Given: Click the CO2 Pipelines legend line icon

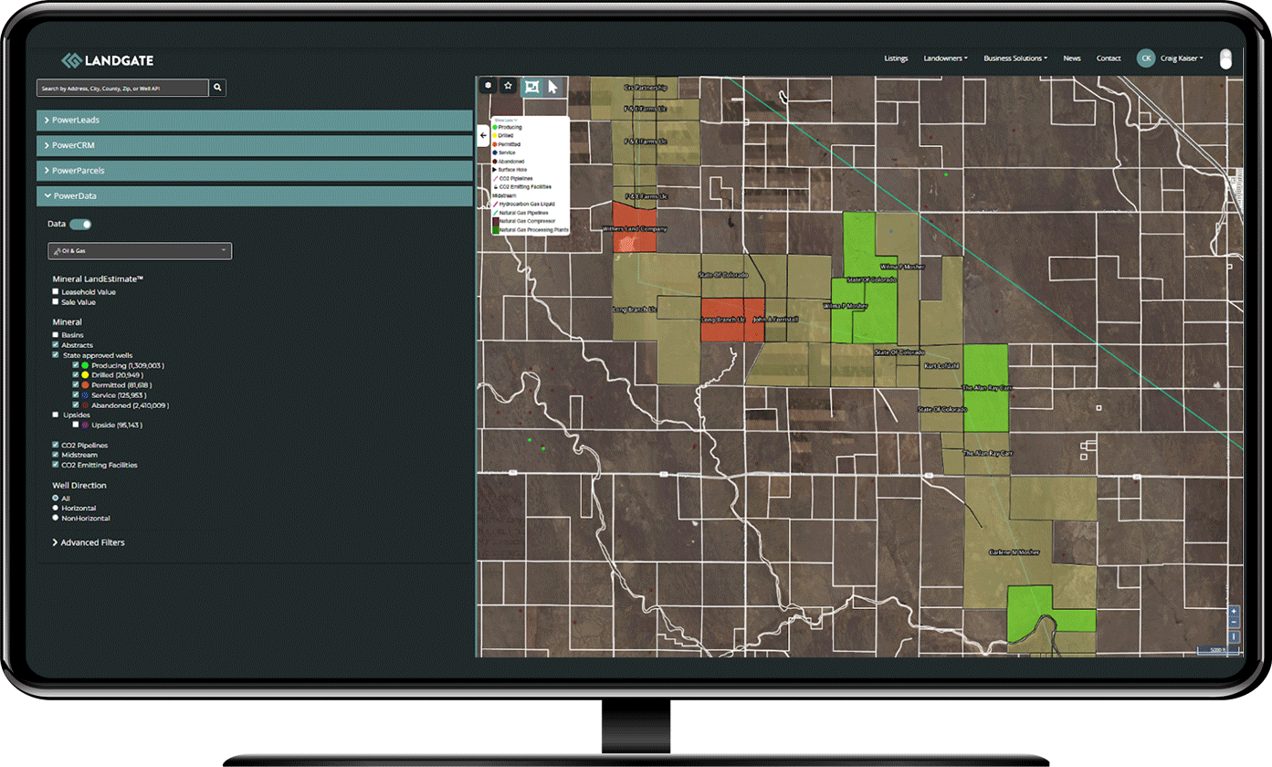Looking at the screenshot, I should pyautogui.click(x=495, y=178).
